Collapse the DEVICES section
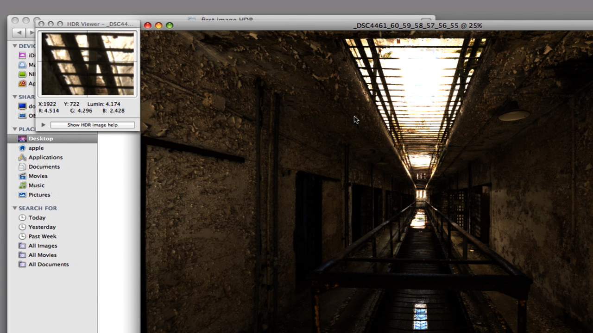 [14, 46]
